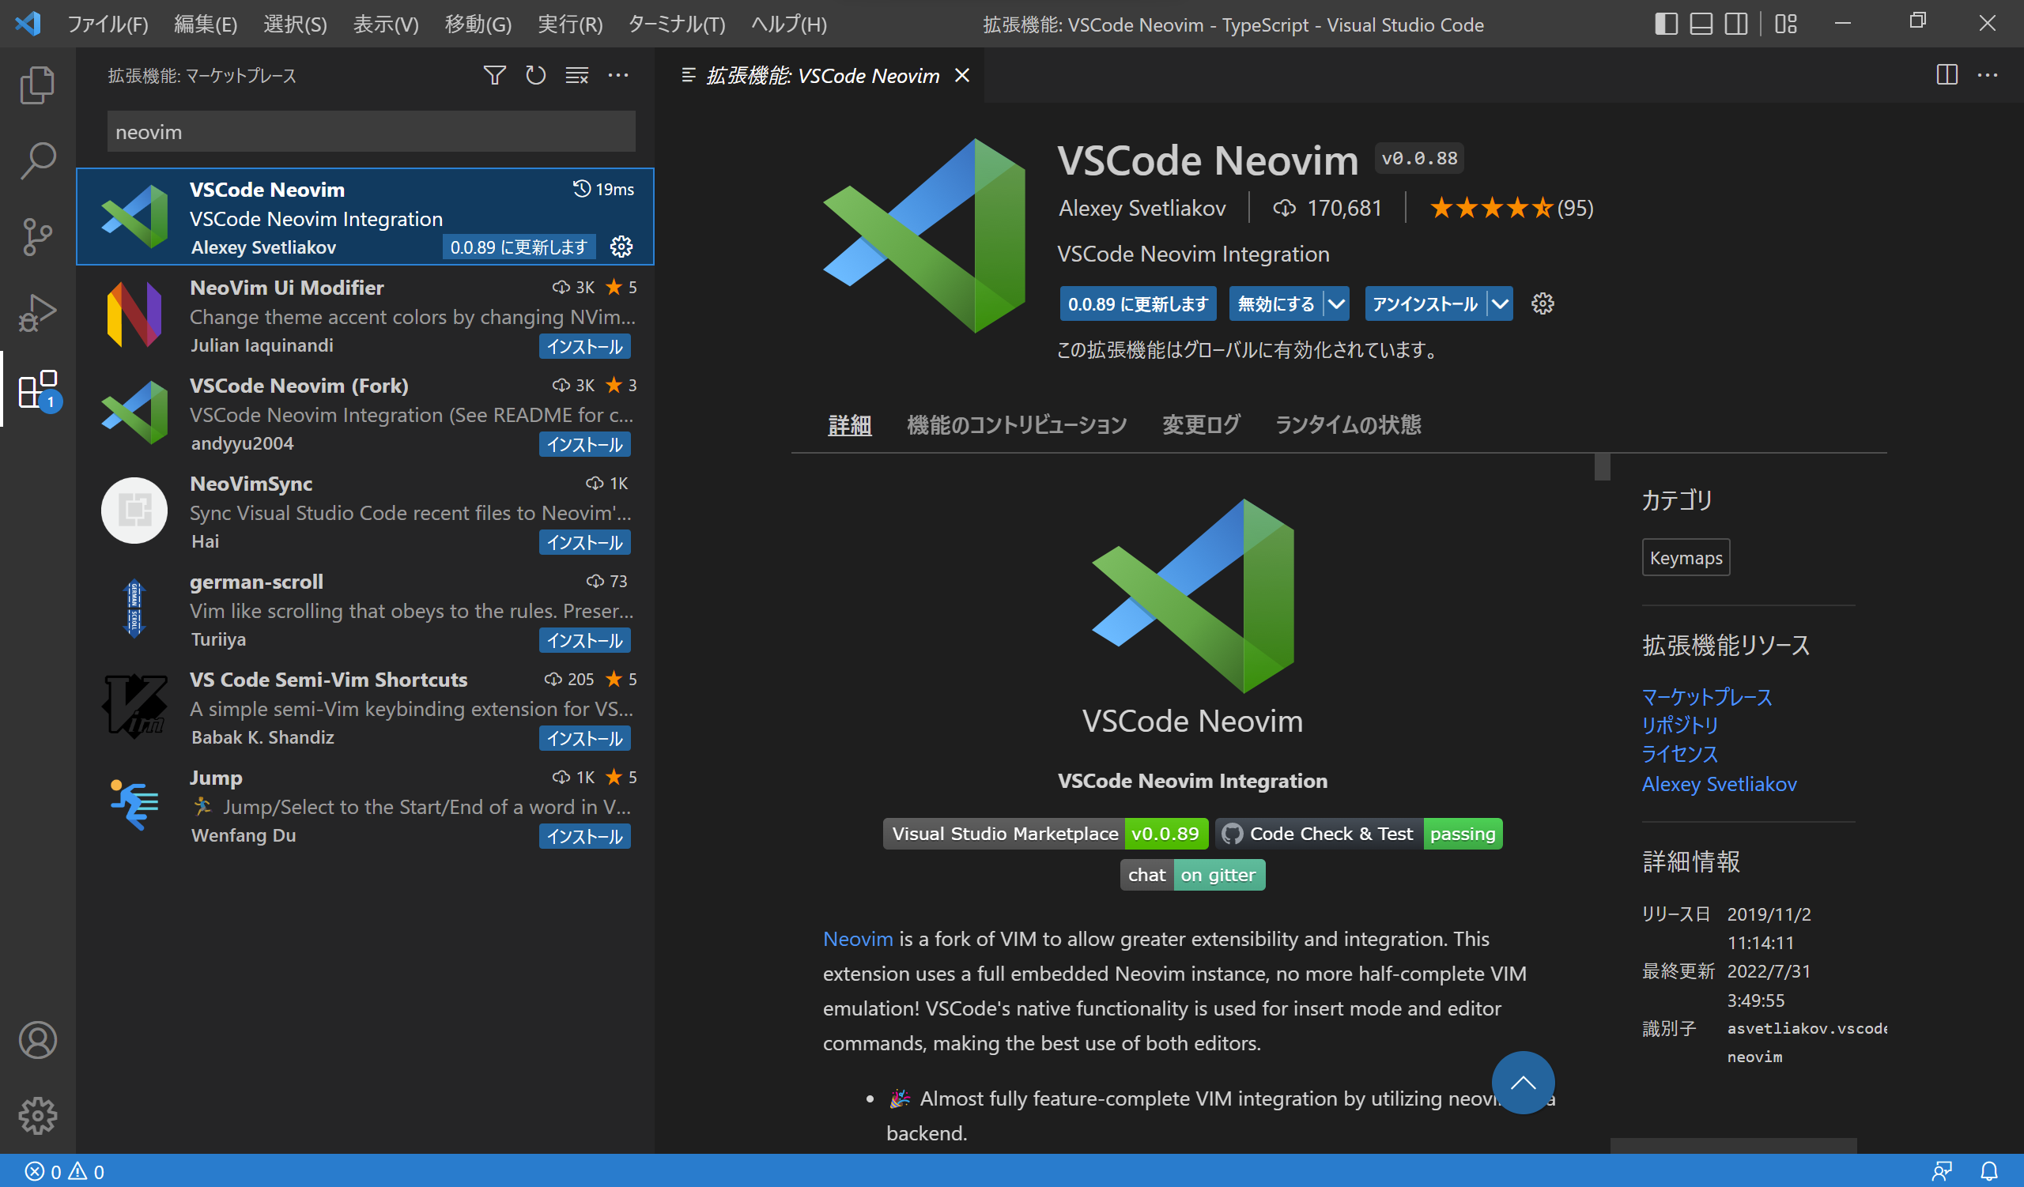Open the リポジトリ link in extension resources

click(1679, 725)
